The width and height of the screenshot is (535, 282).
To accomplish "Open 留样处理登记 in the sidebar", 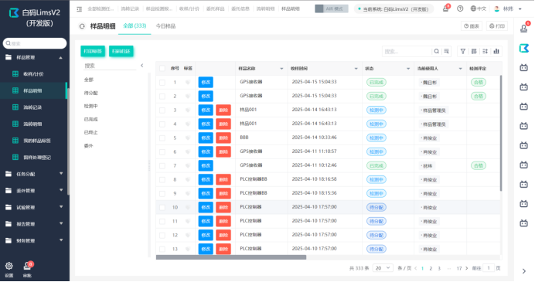I will (x=33, y=157).
